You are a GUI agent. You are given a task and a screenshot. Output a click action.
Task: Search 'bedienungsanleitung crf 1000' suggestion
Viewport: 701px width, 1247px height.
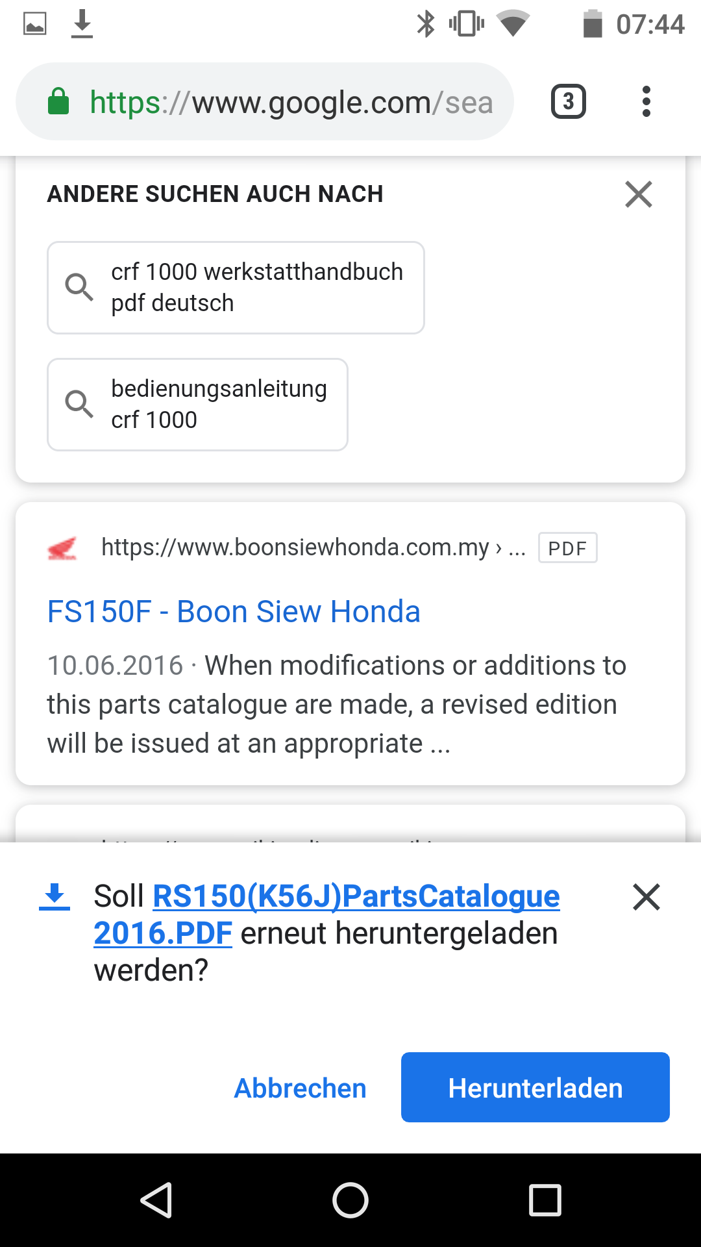197,405
